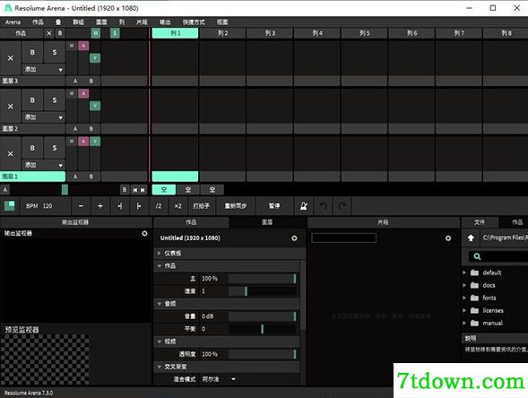Open layer 3 blend mode dropdown

[43, 69]
